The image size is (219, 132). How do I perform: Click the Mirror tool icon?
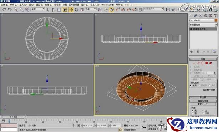168,10
